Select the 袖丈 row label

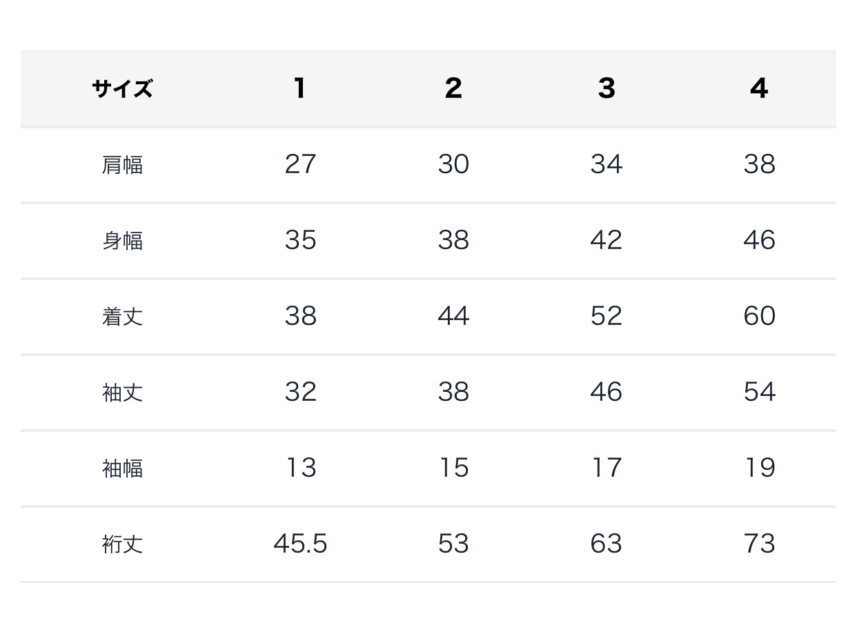(122, 393)
